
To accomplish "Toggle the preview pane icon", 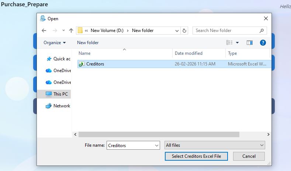I will coord(250,43).
